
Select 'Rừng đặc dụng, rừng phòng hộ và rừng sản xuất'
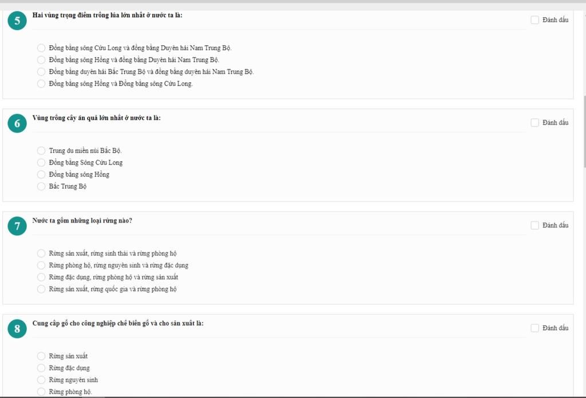click(x=41, y=277)
